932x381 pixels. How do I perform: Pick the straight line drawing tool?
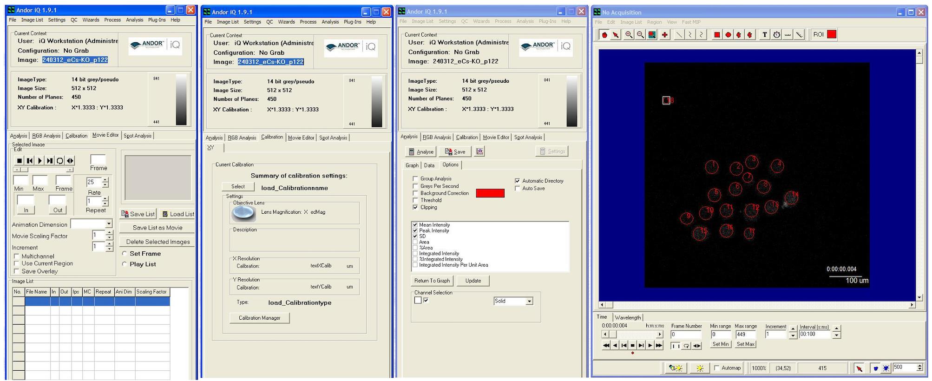679,35
